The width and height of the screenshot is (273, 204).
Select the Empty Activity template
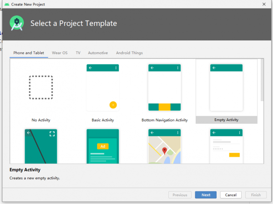click(x=226, y=87)
